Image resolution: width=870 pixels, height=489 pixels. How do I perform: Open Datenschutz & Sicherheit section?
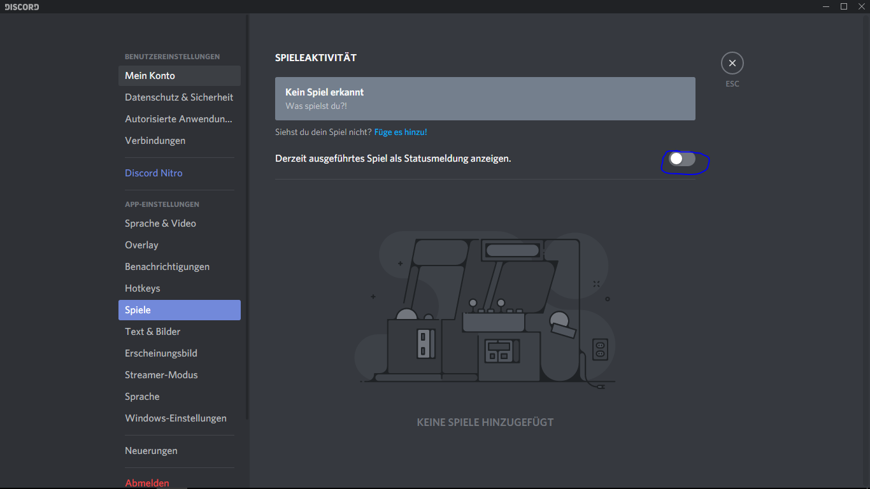179,97
